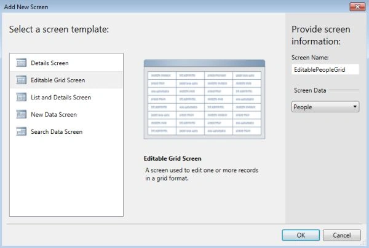Click the Search Data Screen icon
The width and height of the screenshot is (369, 248).
pos(21,131)
